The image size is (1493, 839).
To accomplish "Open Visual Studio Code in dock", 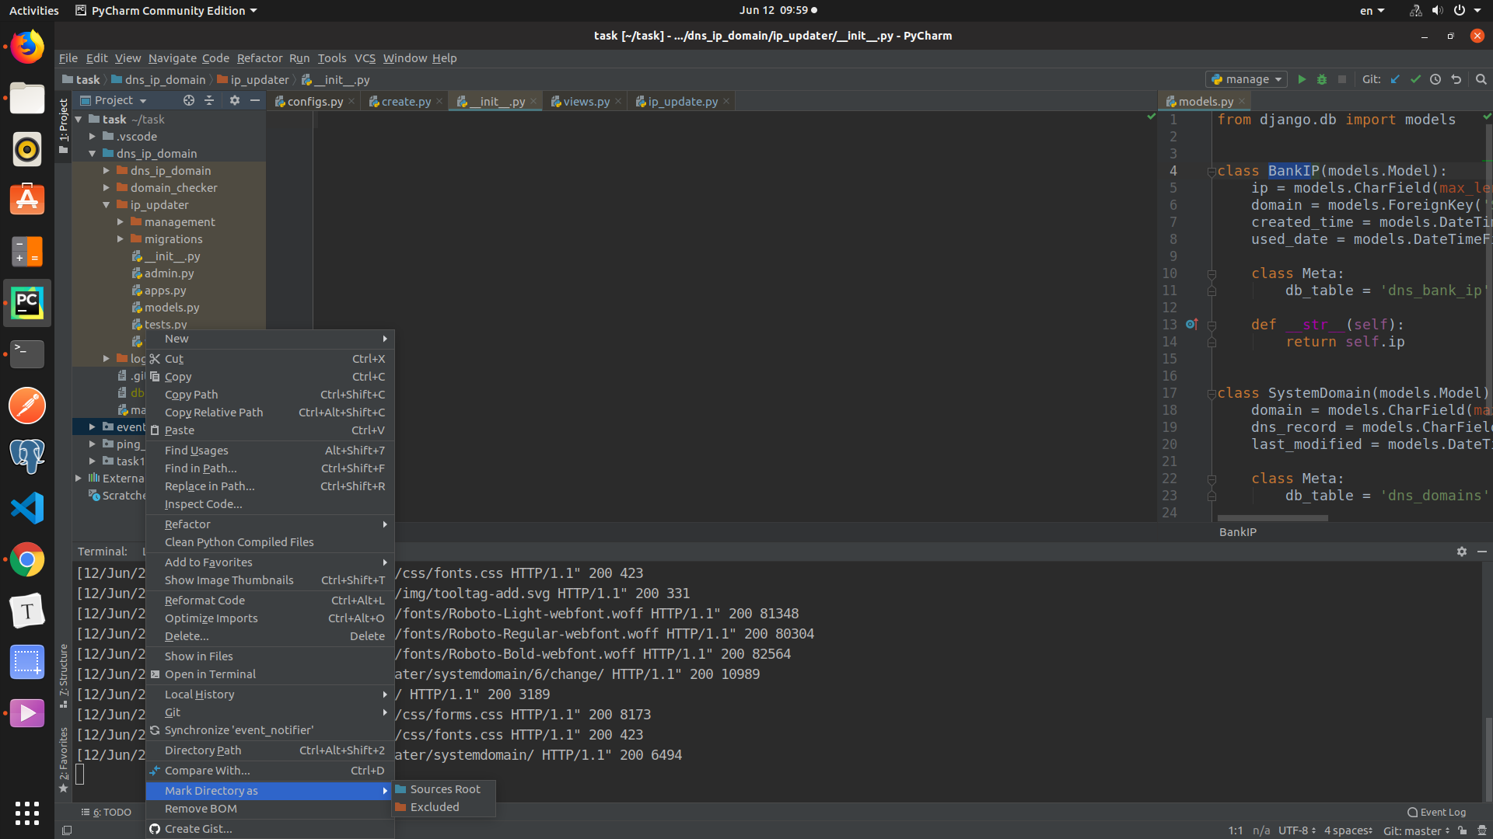I will pyautogui.click(x=27, y=508).
